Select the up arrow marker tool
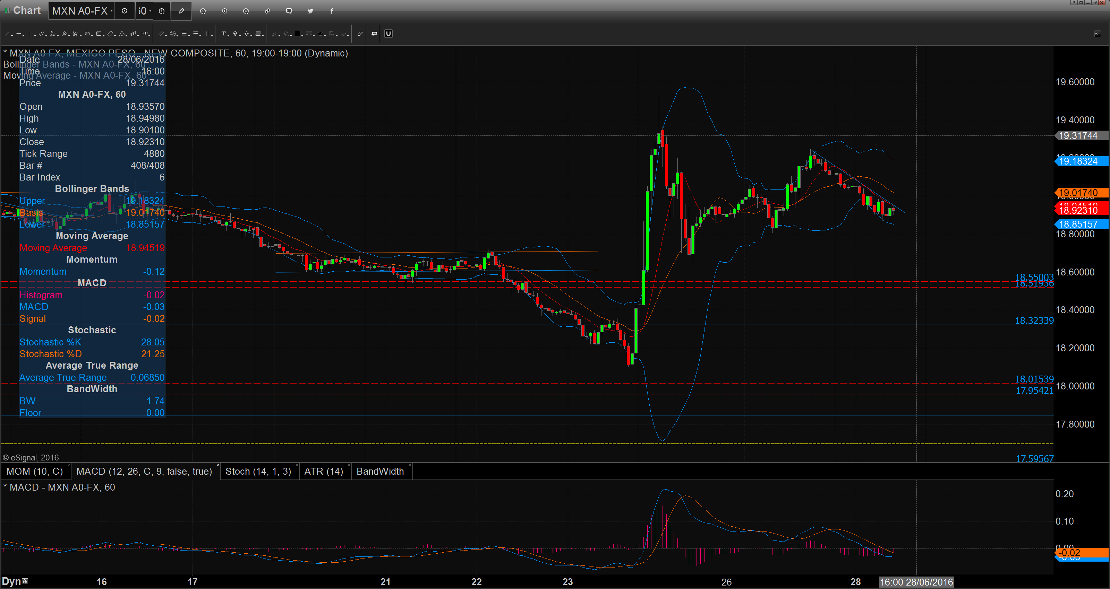The width and height of the screenshot is (1110, 589). coord(235,34)
